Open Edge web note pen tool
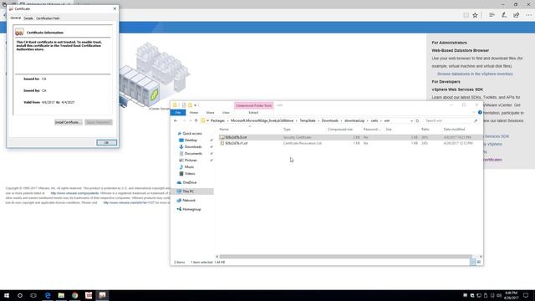Viewport: 535px width, 301px height. pyautogui.click(x=504, y=15)
